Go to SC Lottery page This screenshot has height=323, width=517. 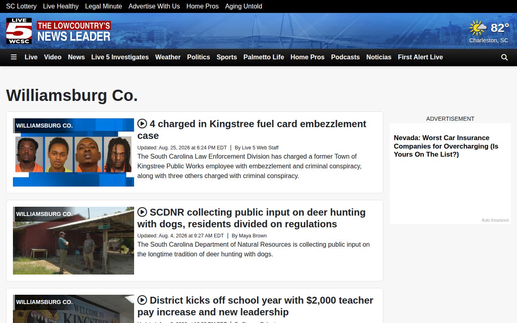21,6
